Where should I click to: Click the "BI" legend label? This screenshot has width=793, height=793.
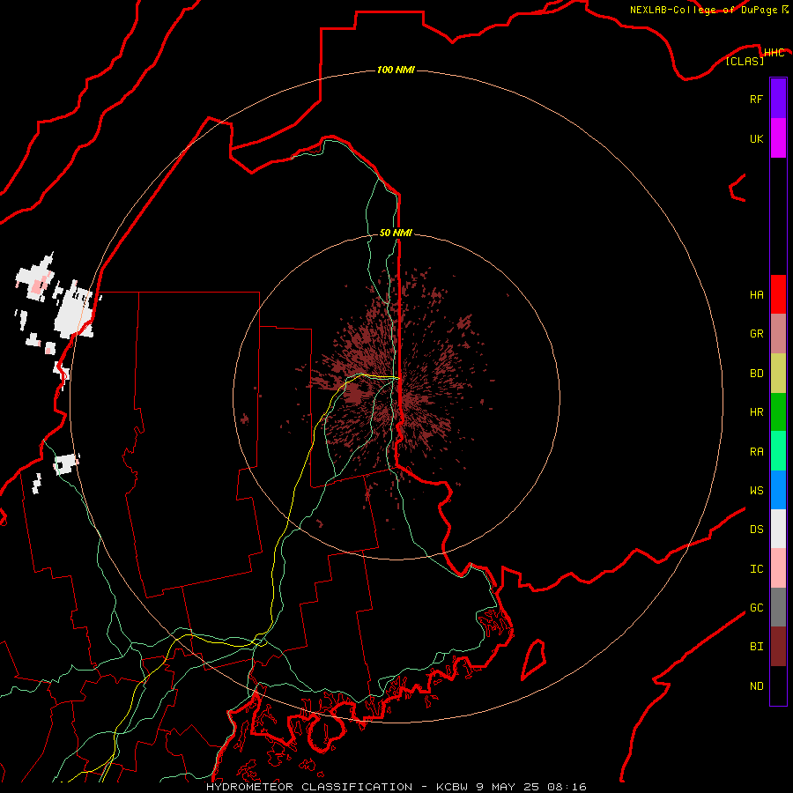tap(756, 647)
